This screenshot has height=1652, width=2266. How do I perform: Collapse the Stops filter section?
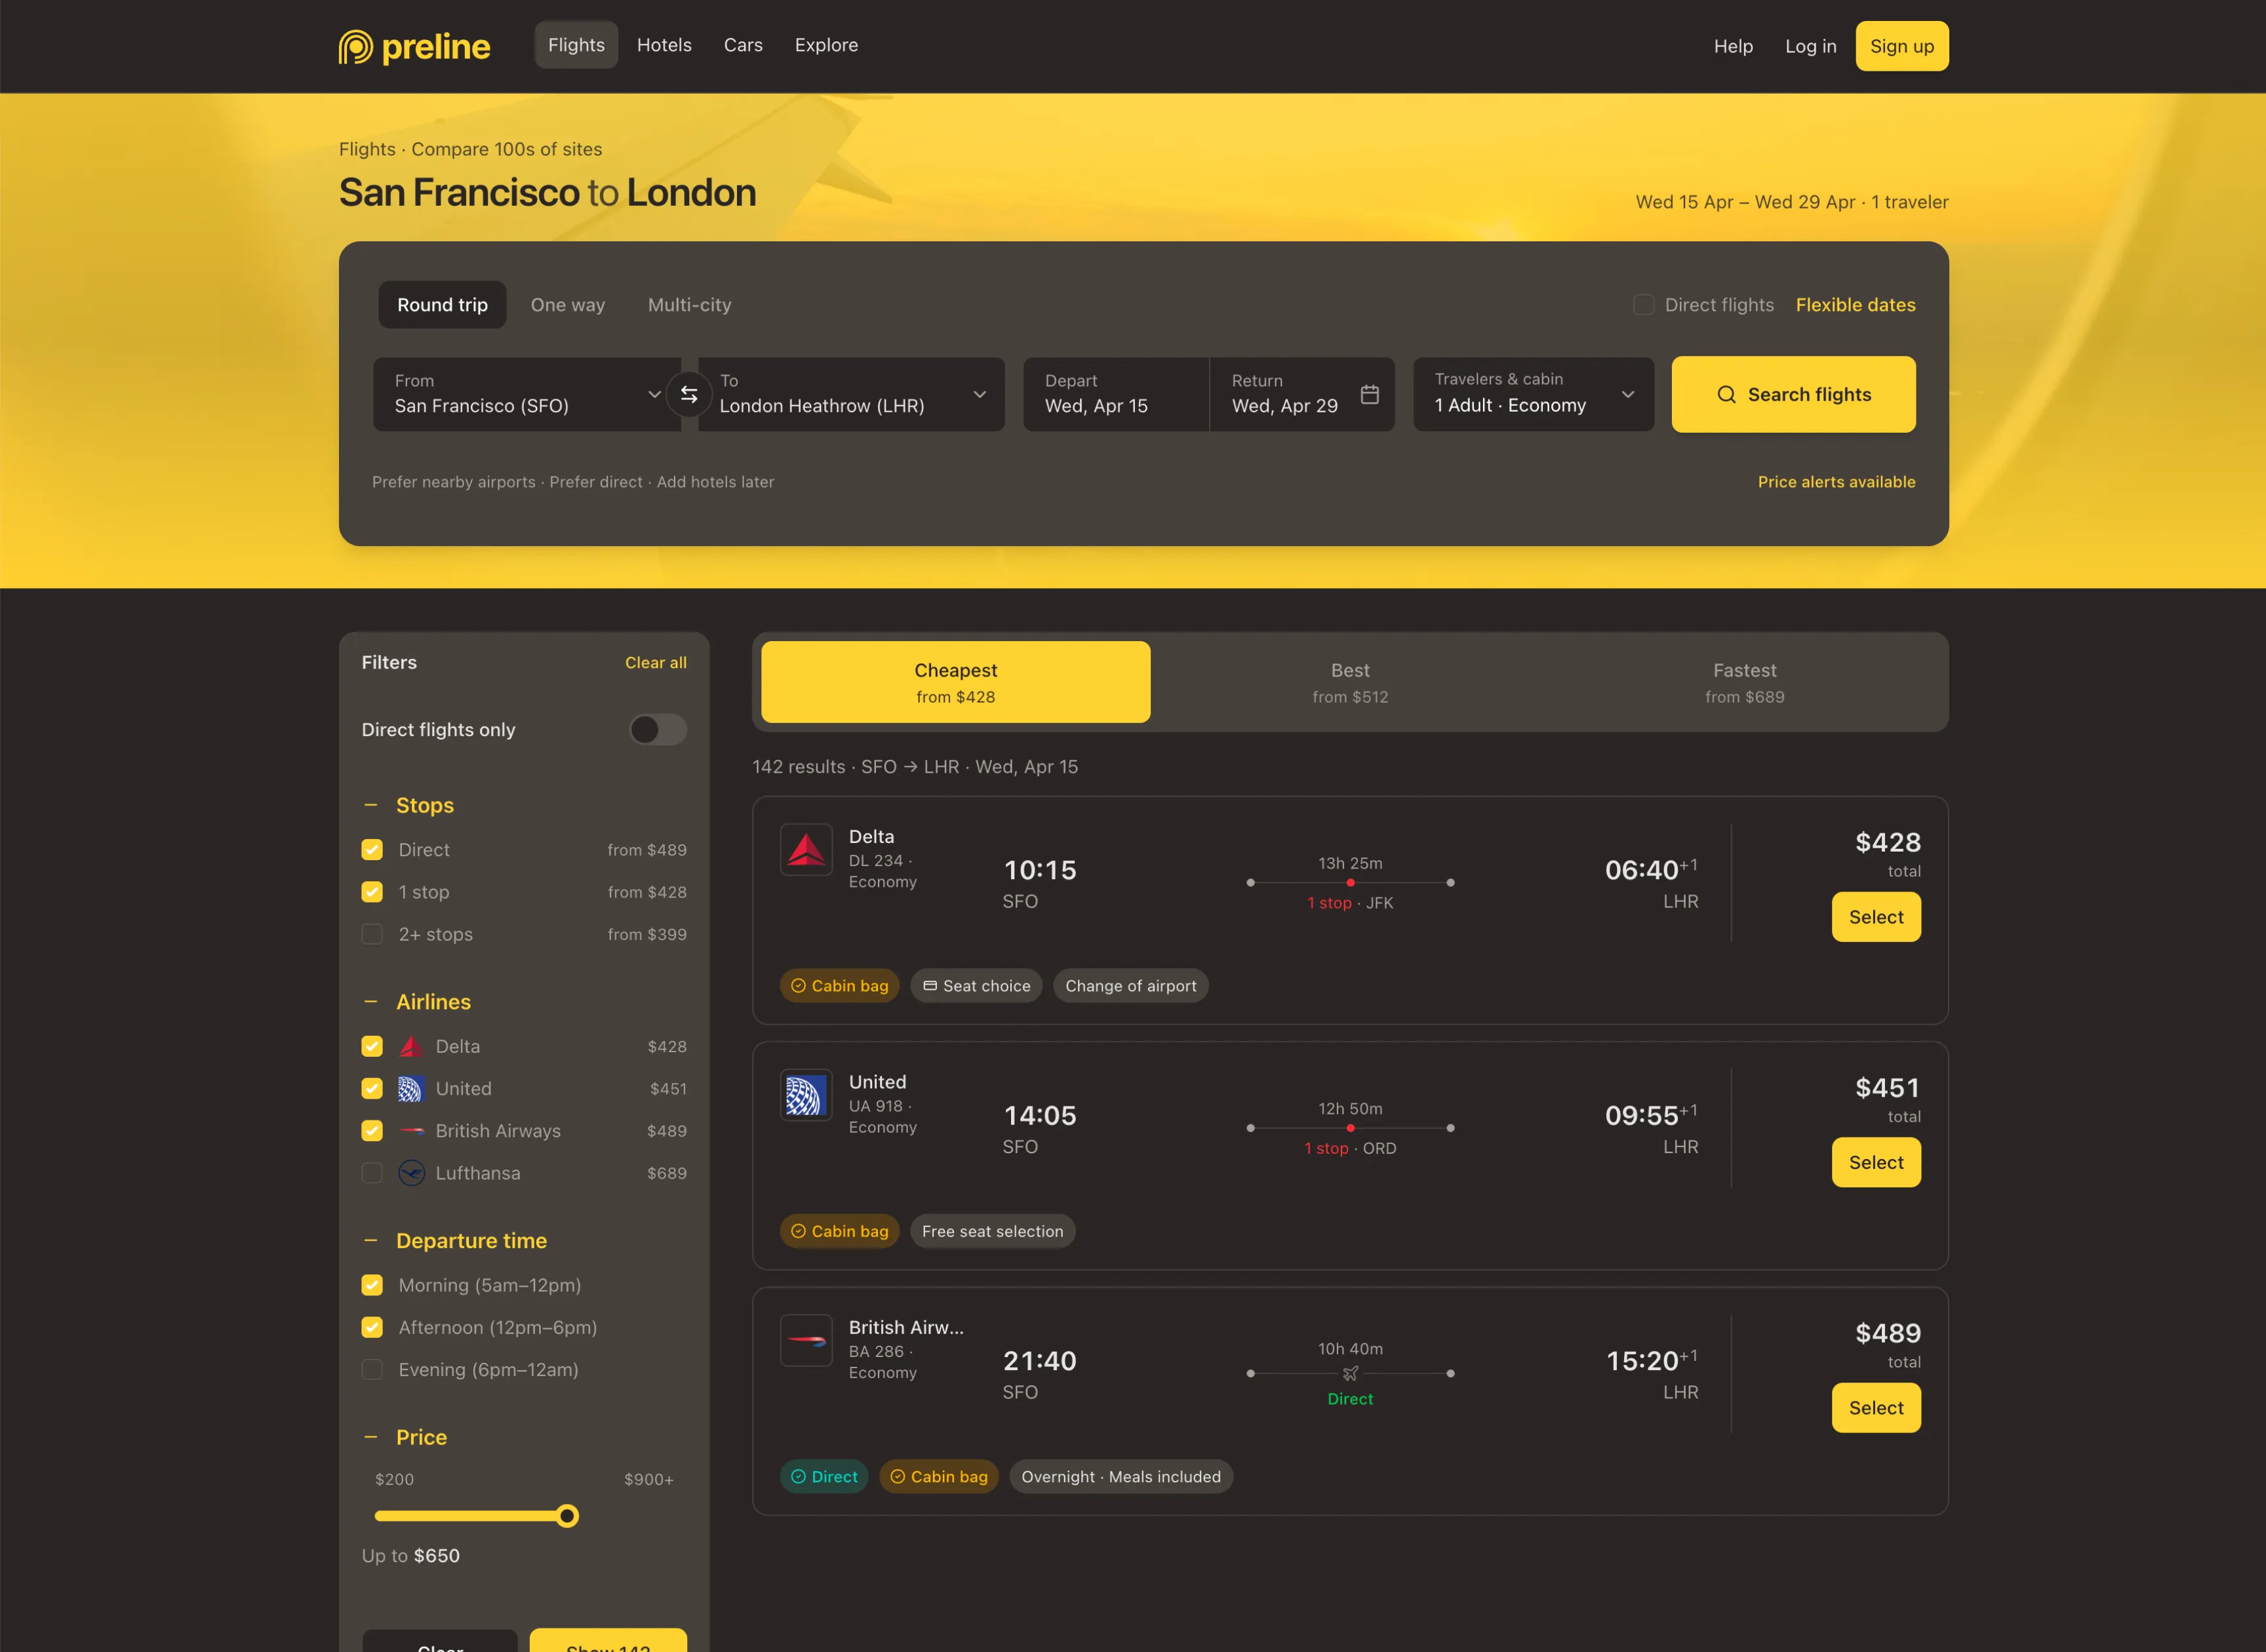point(371,805)
